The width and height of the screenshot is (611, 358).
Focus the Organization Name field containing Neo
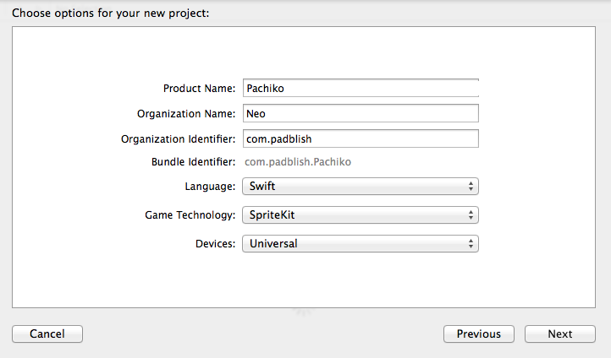361,113
